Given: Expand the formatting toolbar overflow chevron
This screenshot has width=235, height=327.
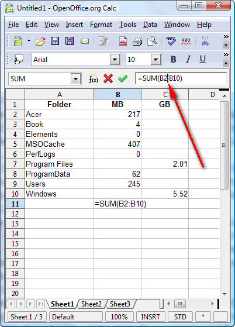Looking at the screenshot, I should [226, 55].
